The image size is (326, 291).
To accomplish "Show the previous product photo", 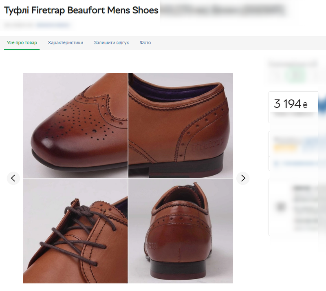I will pos(13,178).
